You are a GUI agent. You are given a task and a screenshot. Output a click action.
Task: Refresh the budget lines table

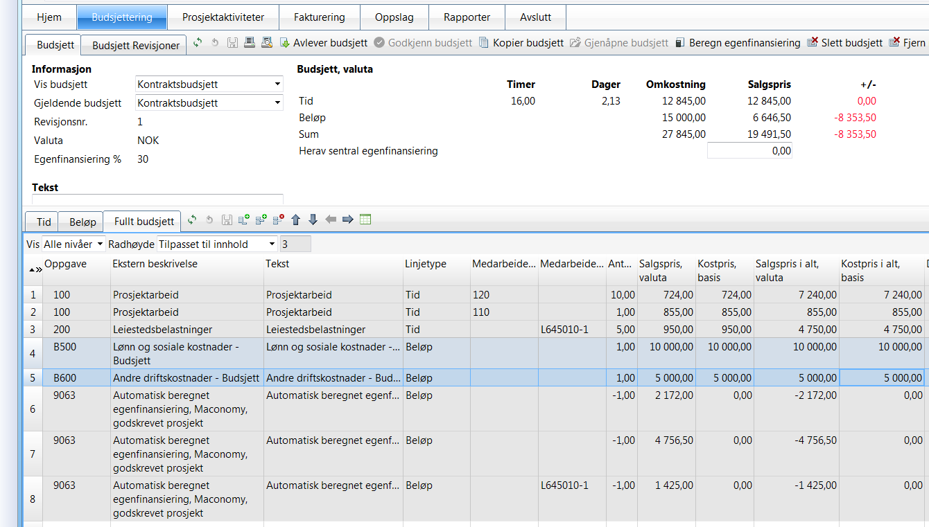[193, 220]
